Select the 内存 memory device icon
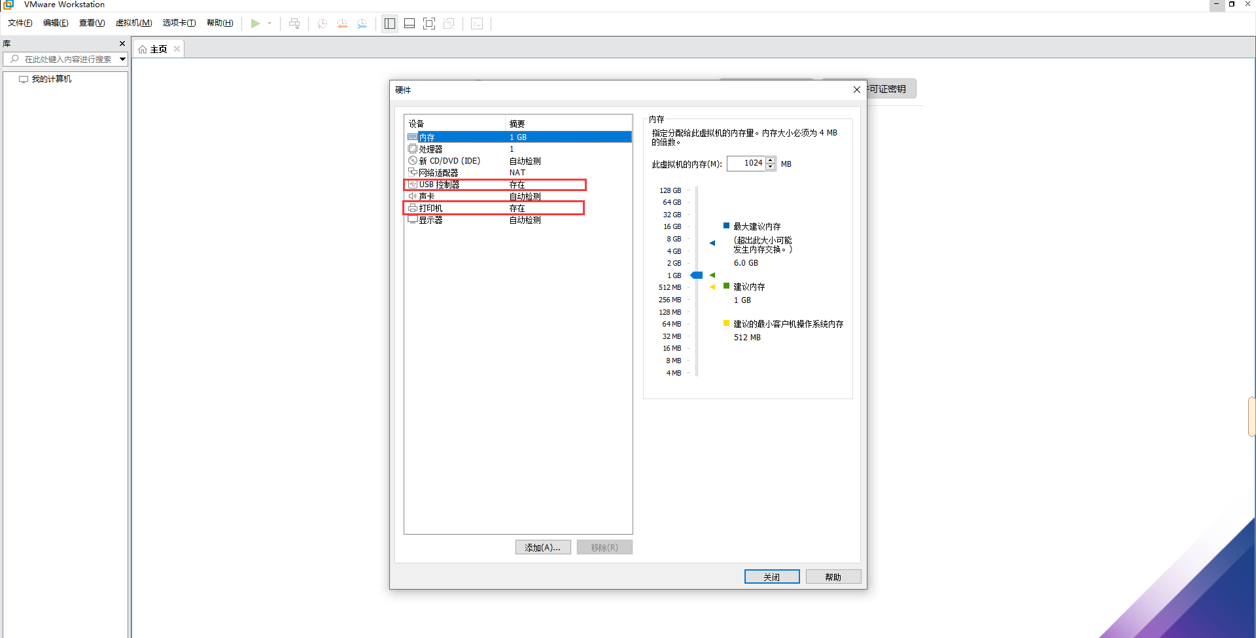This screenshot has width=1256, height=638. pyautogui.click(x=412, y=137)
